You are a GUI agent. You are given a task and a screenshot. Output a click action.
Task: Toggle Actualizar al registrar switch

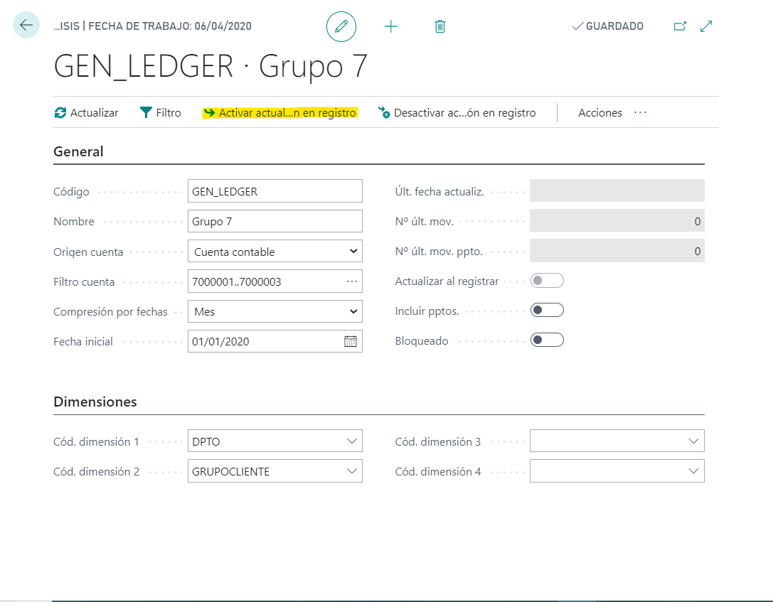coord(547,280)
